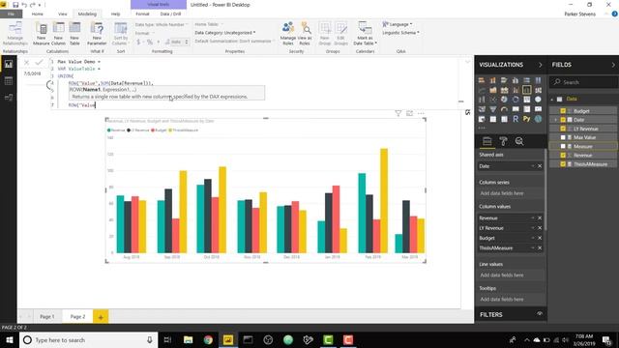619x348 pixels.
Task: Click the Column series data field well
Action: click(x=511, y=193)
